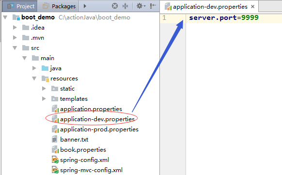282x175 pixels.
Task: Expand the .mvn folder
Action: [x=15, y=38]
